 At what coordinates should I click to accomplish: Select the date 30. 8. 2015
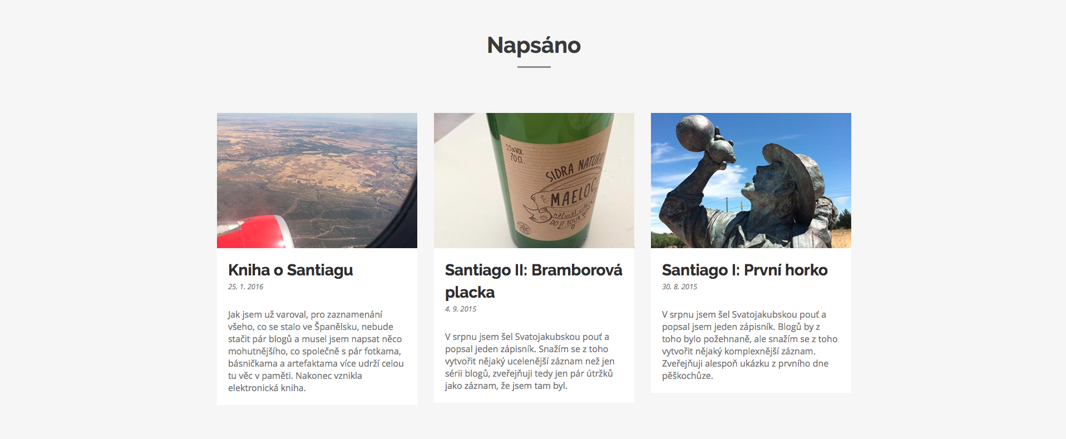click(679, 287)
